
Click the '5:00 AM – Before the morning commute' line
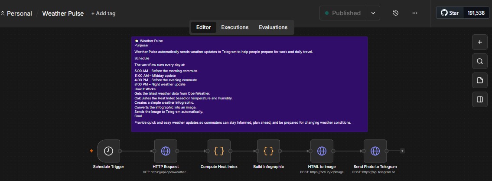(166, 71)
